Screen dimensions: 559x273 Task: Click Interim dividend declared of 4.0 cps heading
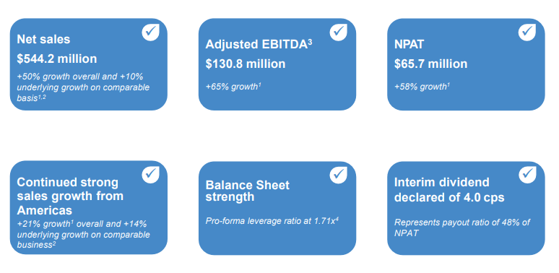449,189
